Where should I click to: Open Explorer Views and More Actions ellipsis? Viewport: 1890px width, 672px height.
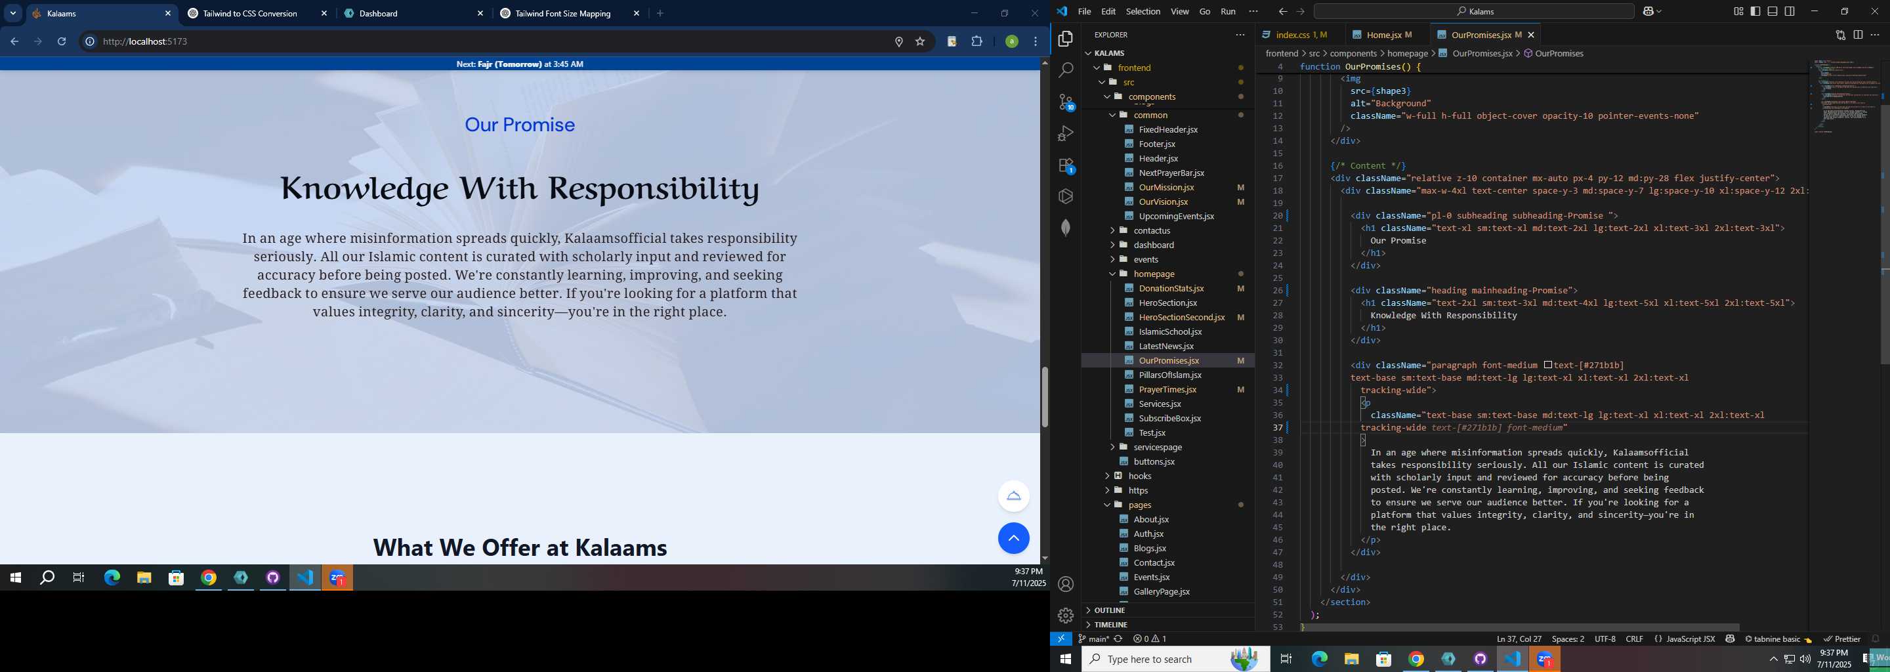click(1240, 35)
